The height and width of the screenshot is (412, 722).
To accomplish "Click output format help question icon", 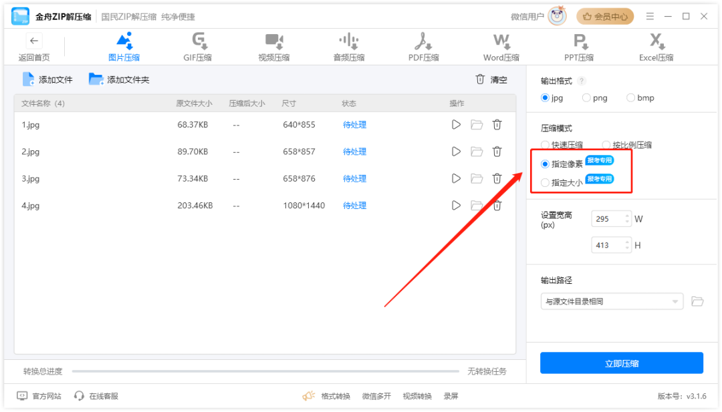I will click(x=582, y=81).
